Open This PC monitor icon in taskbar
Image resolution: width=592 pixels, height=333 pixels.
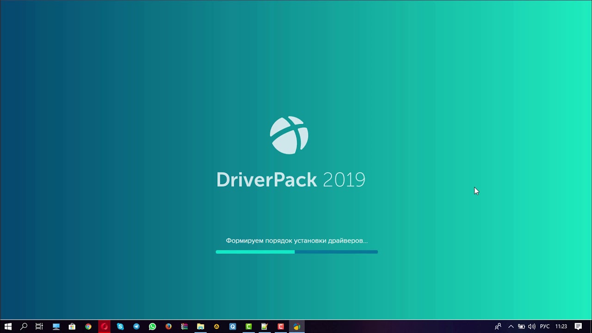click(x=56, y=327)
